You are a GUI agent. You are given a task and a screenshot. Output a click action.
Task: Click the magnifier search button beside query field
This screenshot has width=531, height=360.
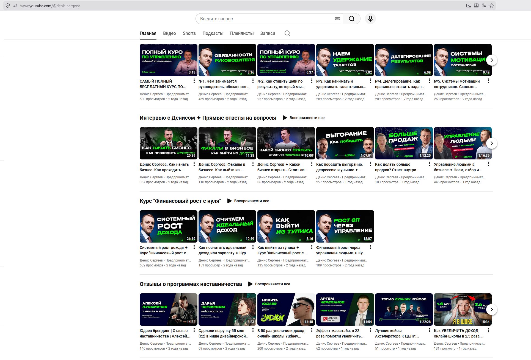[351, 19]
